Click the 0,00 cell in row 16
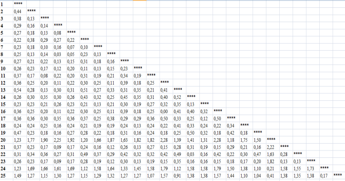 167,112
